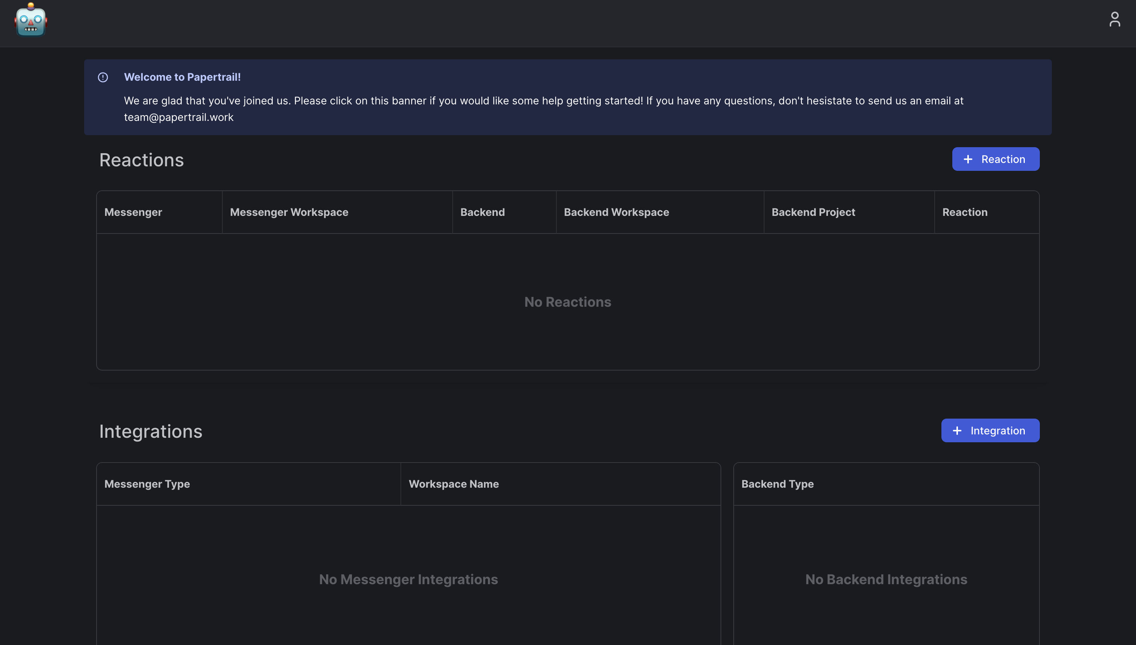
Task: Click the Welcome to Papertrail banner title
Action: point(182,77)
